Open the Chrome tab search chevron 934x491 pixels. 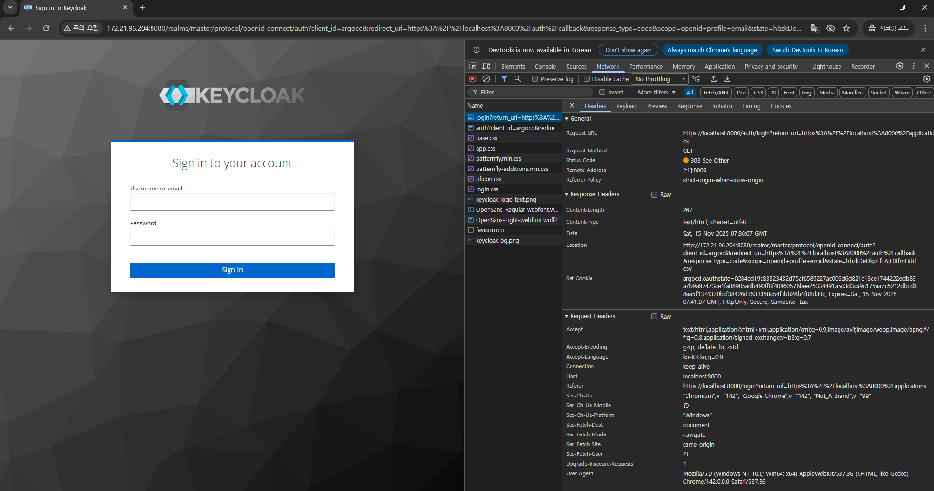10,7
